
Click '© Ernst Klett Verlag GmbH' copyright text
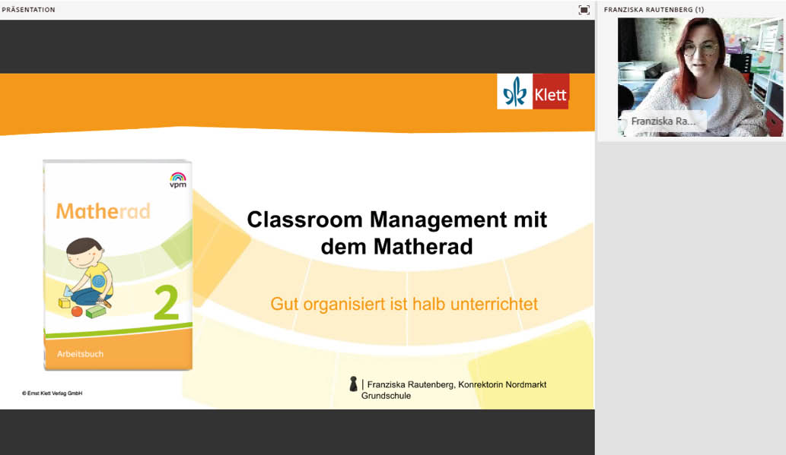[x=53, y=393]
